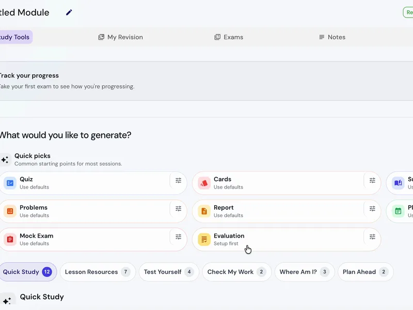Click the My Revision tab icon
Image resolution: width=413 pixels, height=310 pixels.
pos(101,37)
